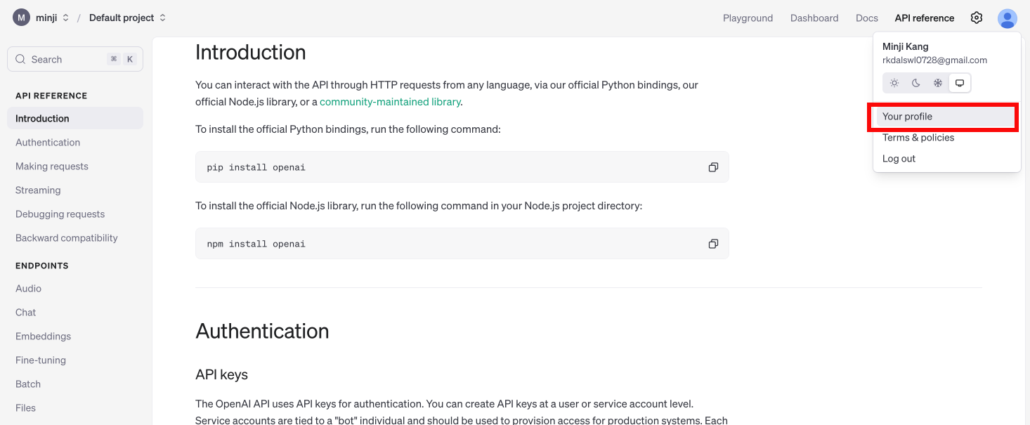
Task: Expand the Default project selector
Action: pyautogui.click(x=128, y=18)
